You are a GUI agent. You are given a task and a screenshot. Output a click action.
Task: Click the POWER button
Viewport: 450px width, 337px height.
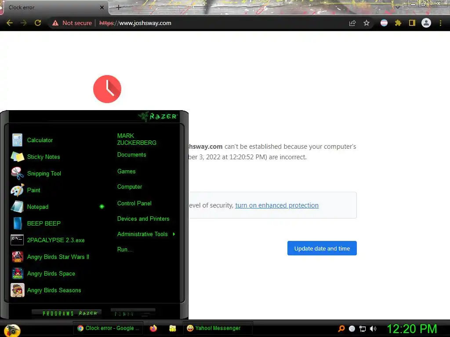pyautogui.click(x=133, y=313)
